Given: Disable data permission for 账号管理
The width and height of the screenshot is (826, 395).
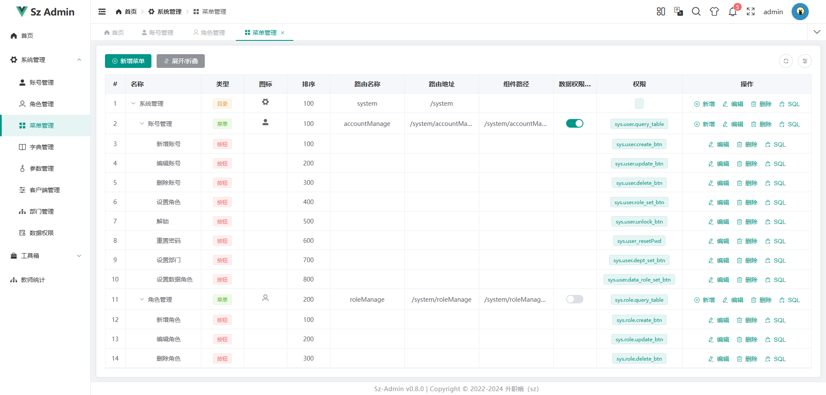Looking at the screenshot, I should pyautogui.click(x=575, y=123).
